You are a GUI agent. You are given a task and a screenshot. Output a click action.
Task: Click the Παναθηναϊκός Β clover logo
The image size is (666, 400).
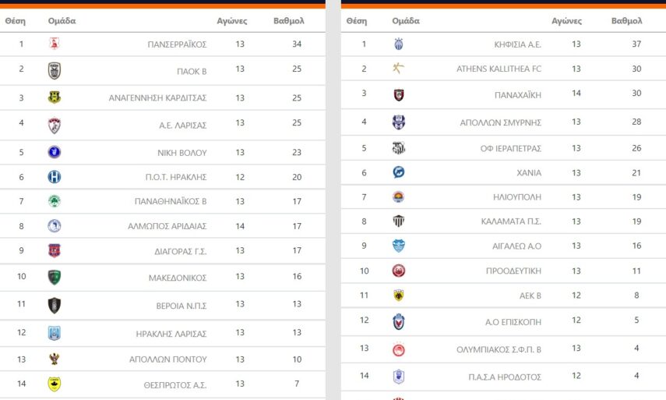pyautogui.click(x=54, y=201)
